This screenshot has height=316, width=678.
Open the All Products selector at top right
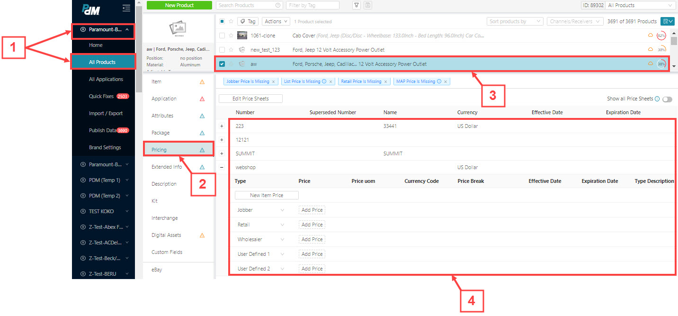(641, 5)
